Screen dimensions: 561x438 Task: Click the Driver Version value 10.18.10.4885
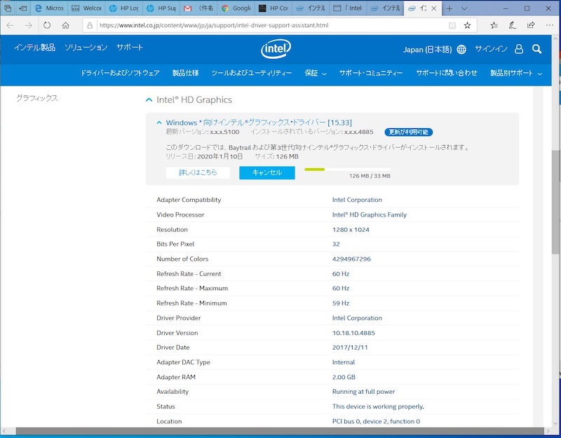coord(353,333)
